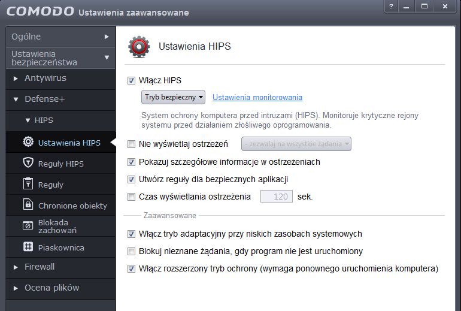
Task: Toggle Włącz tryb adaptacyjny checkbox
Action: 131,234
